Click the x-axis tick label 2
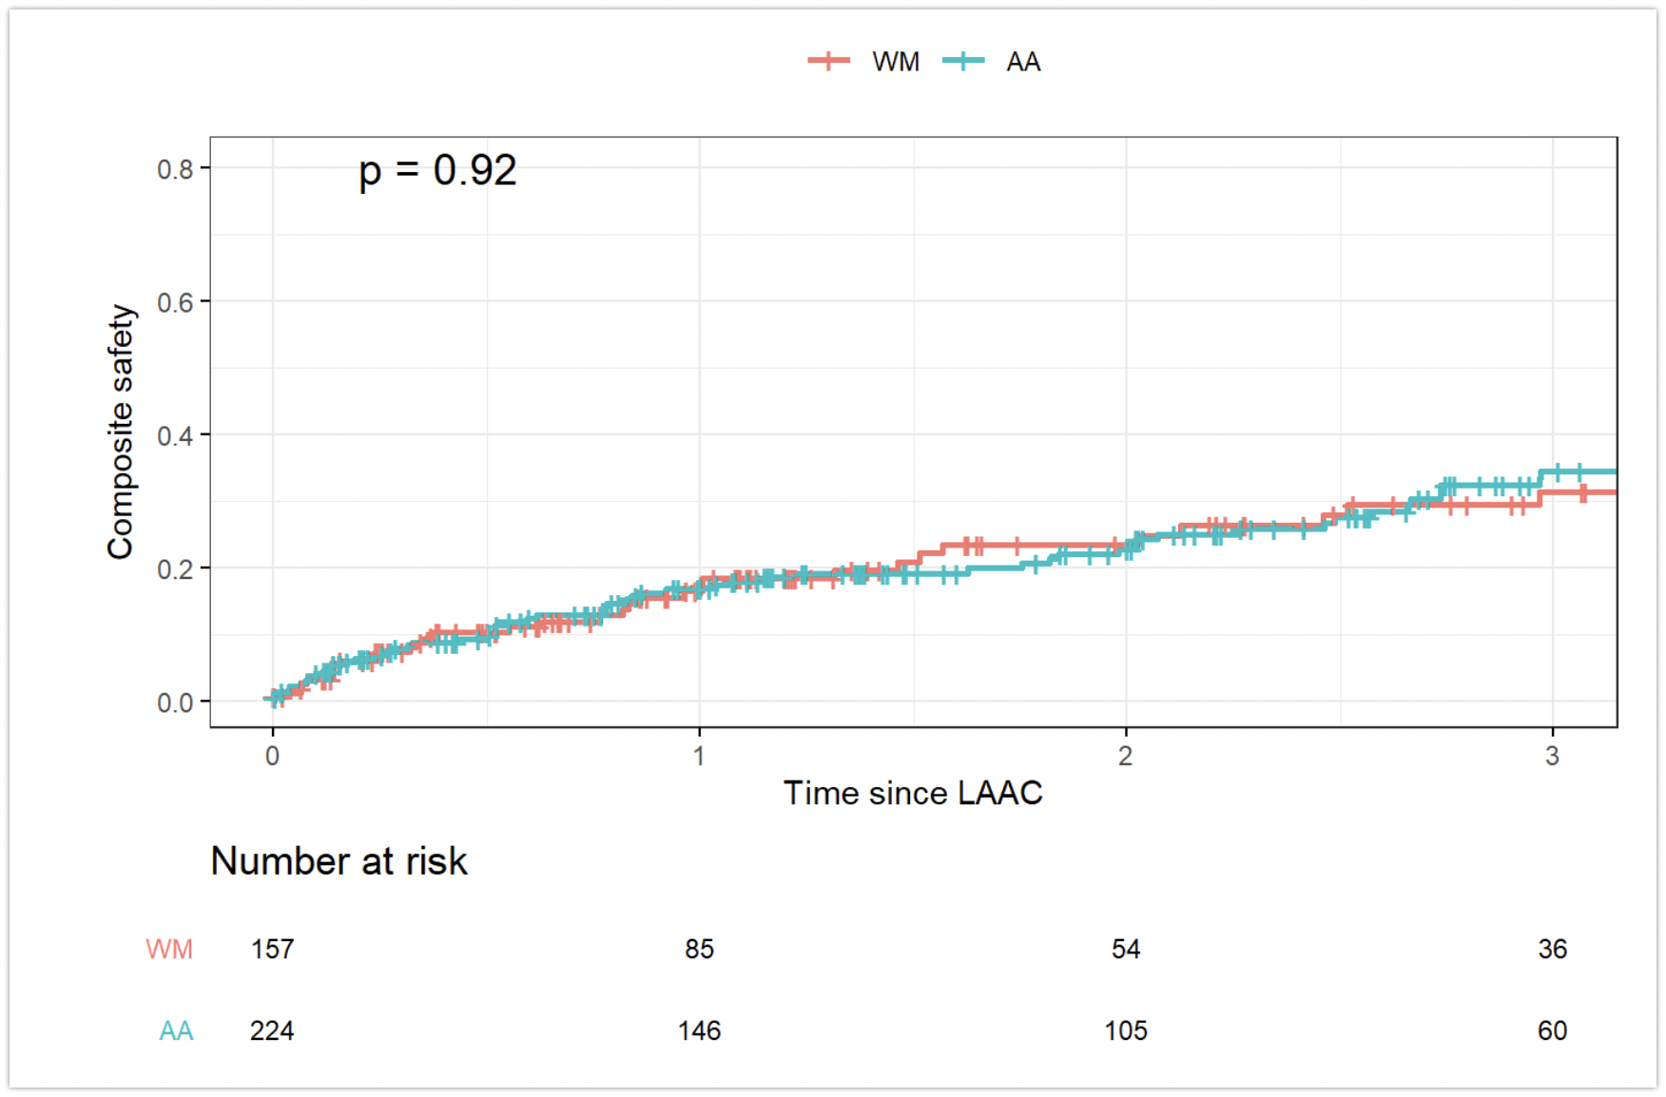The height and width of the screenshot is (1097, 1666). (x=1126, y=756)
